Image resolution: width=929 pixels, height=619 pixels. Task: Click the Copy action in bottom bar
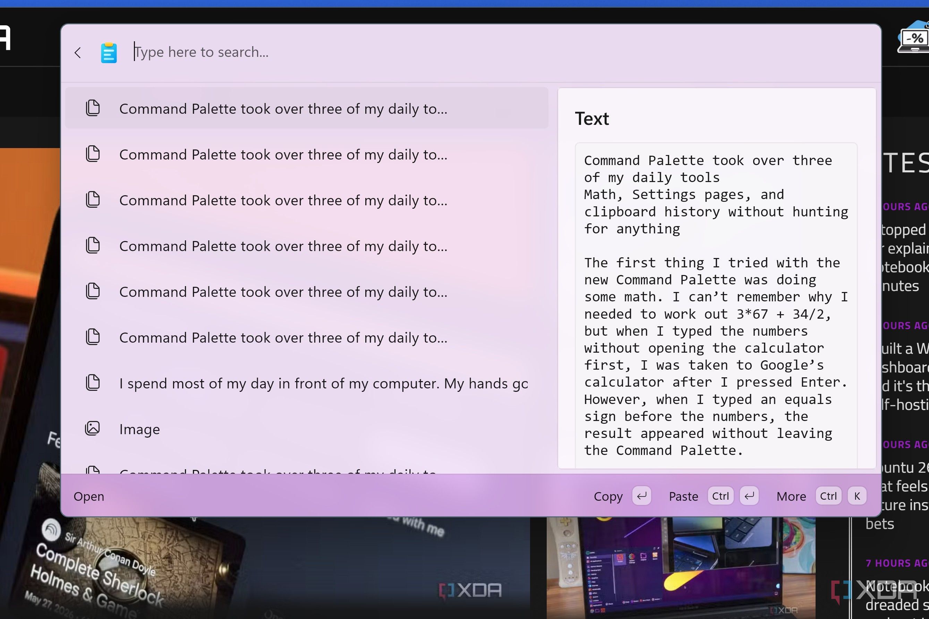pos(608,496)
